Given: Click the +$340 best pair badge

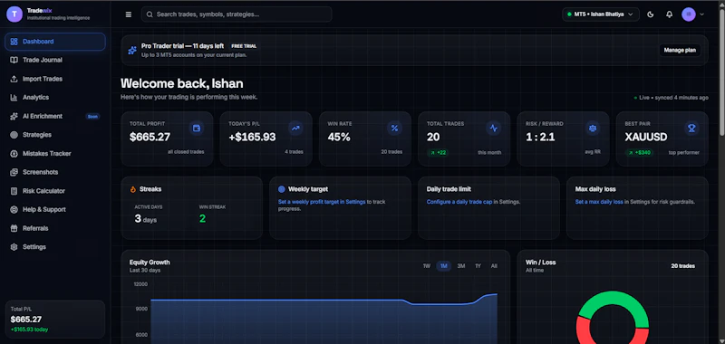Looking at the screenshot, I should [639, 152].
